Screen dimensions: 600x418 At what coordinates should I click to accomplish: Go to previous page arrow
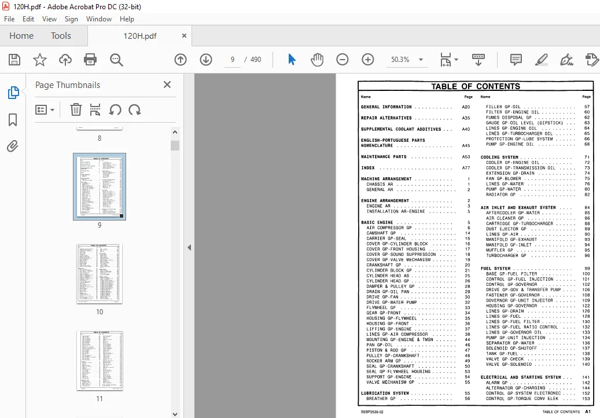181,60
